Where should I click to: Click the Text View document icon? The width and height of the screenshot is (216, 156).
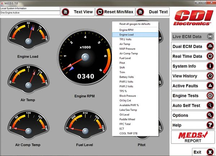(66, 12)
